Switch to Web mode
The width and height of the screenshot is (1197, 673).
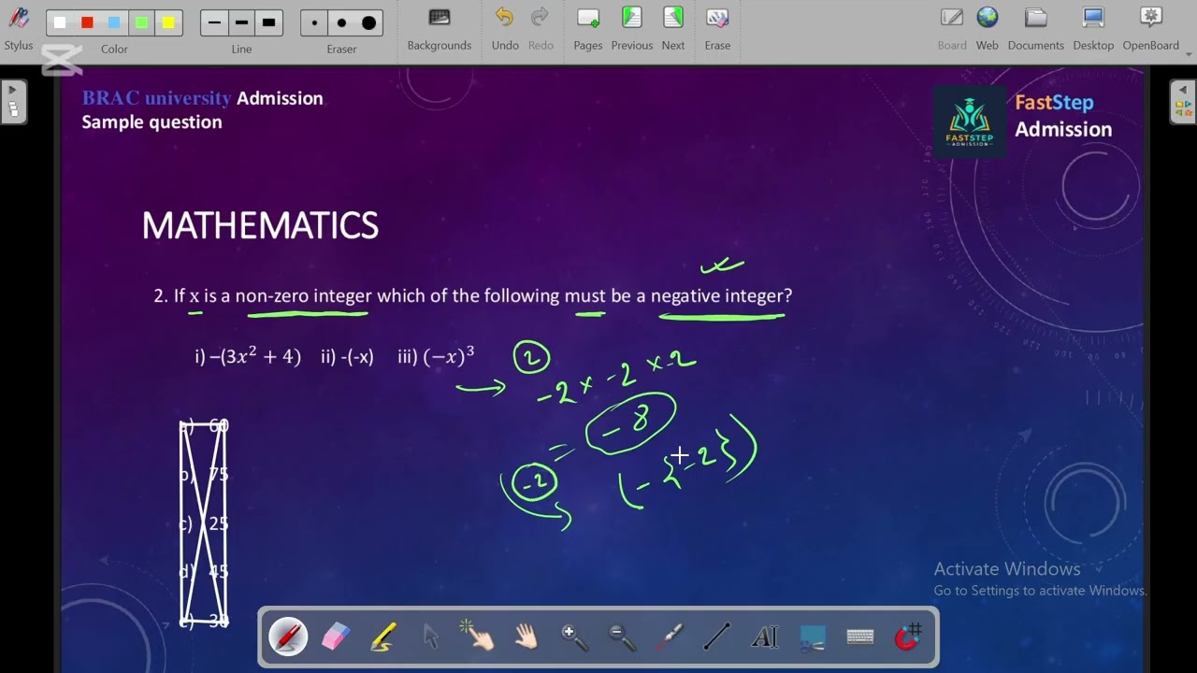[x=988, y=28]
